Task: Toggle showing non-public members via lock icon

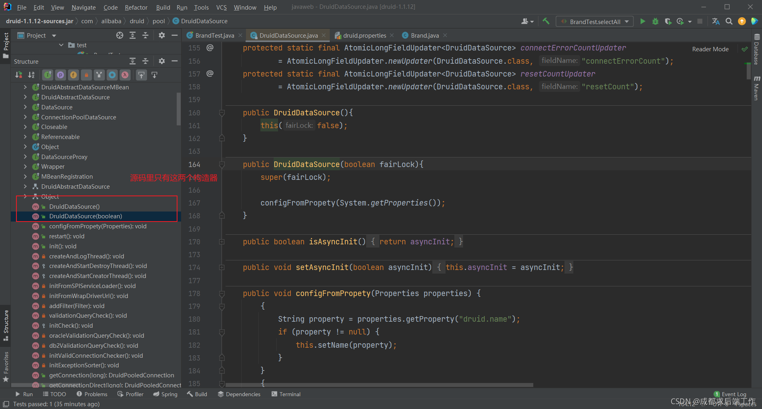Action: 87,75
